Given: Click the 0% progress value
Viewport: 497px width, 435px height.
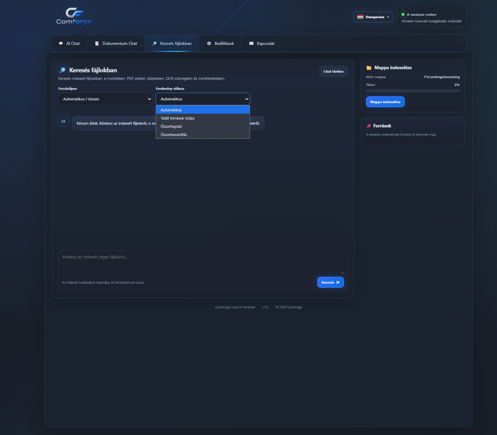Looking at the screenshot, I should click(457, 85).
